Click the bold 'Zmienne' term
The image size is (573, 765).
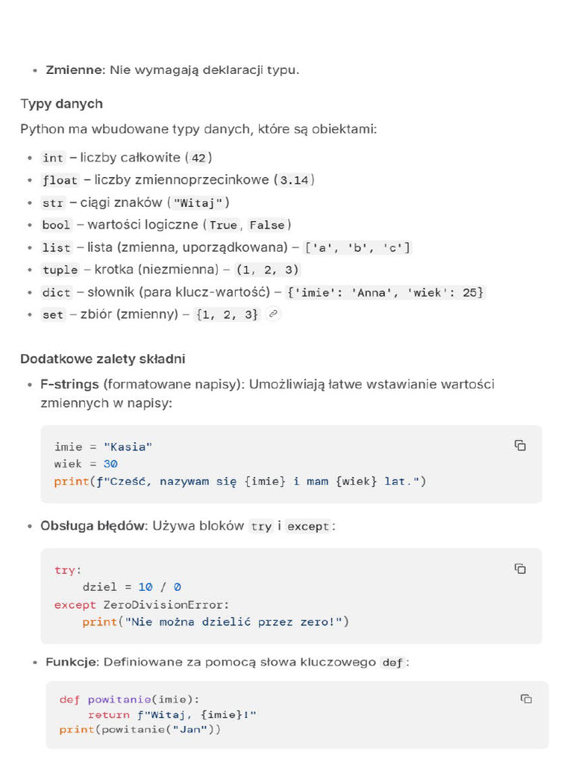(x=75, y=70)
